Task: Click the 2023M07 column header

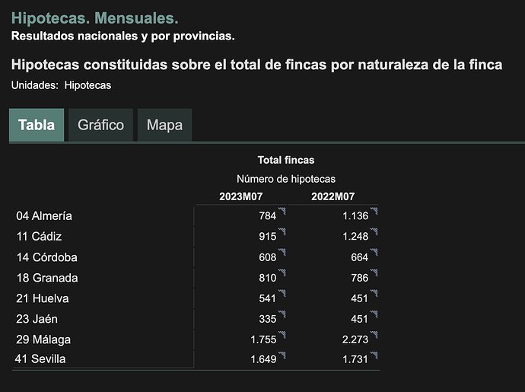Action: [x=241, y=196]
